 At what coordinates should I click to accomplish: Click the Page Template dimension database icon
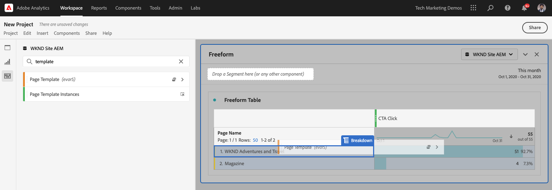(x=174, y=80)
